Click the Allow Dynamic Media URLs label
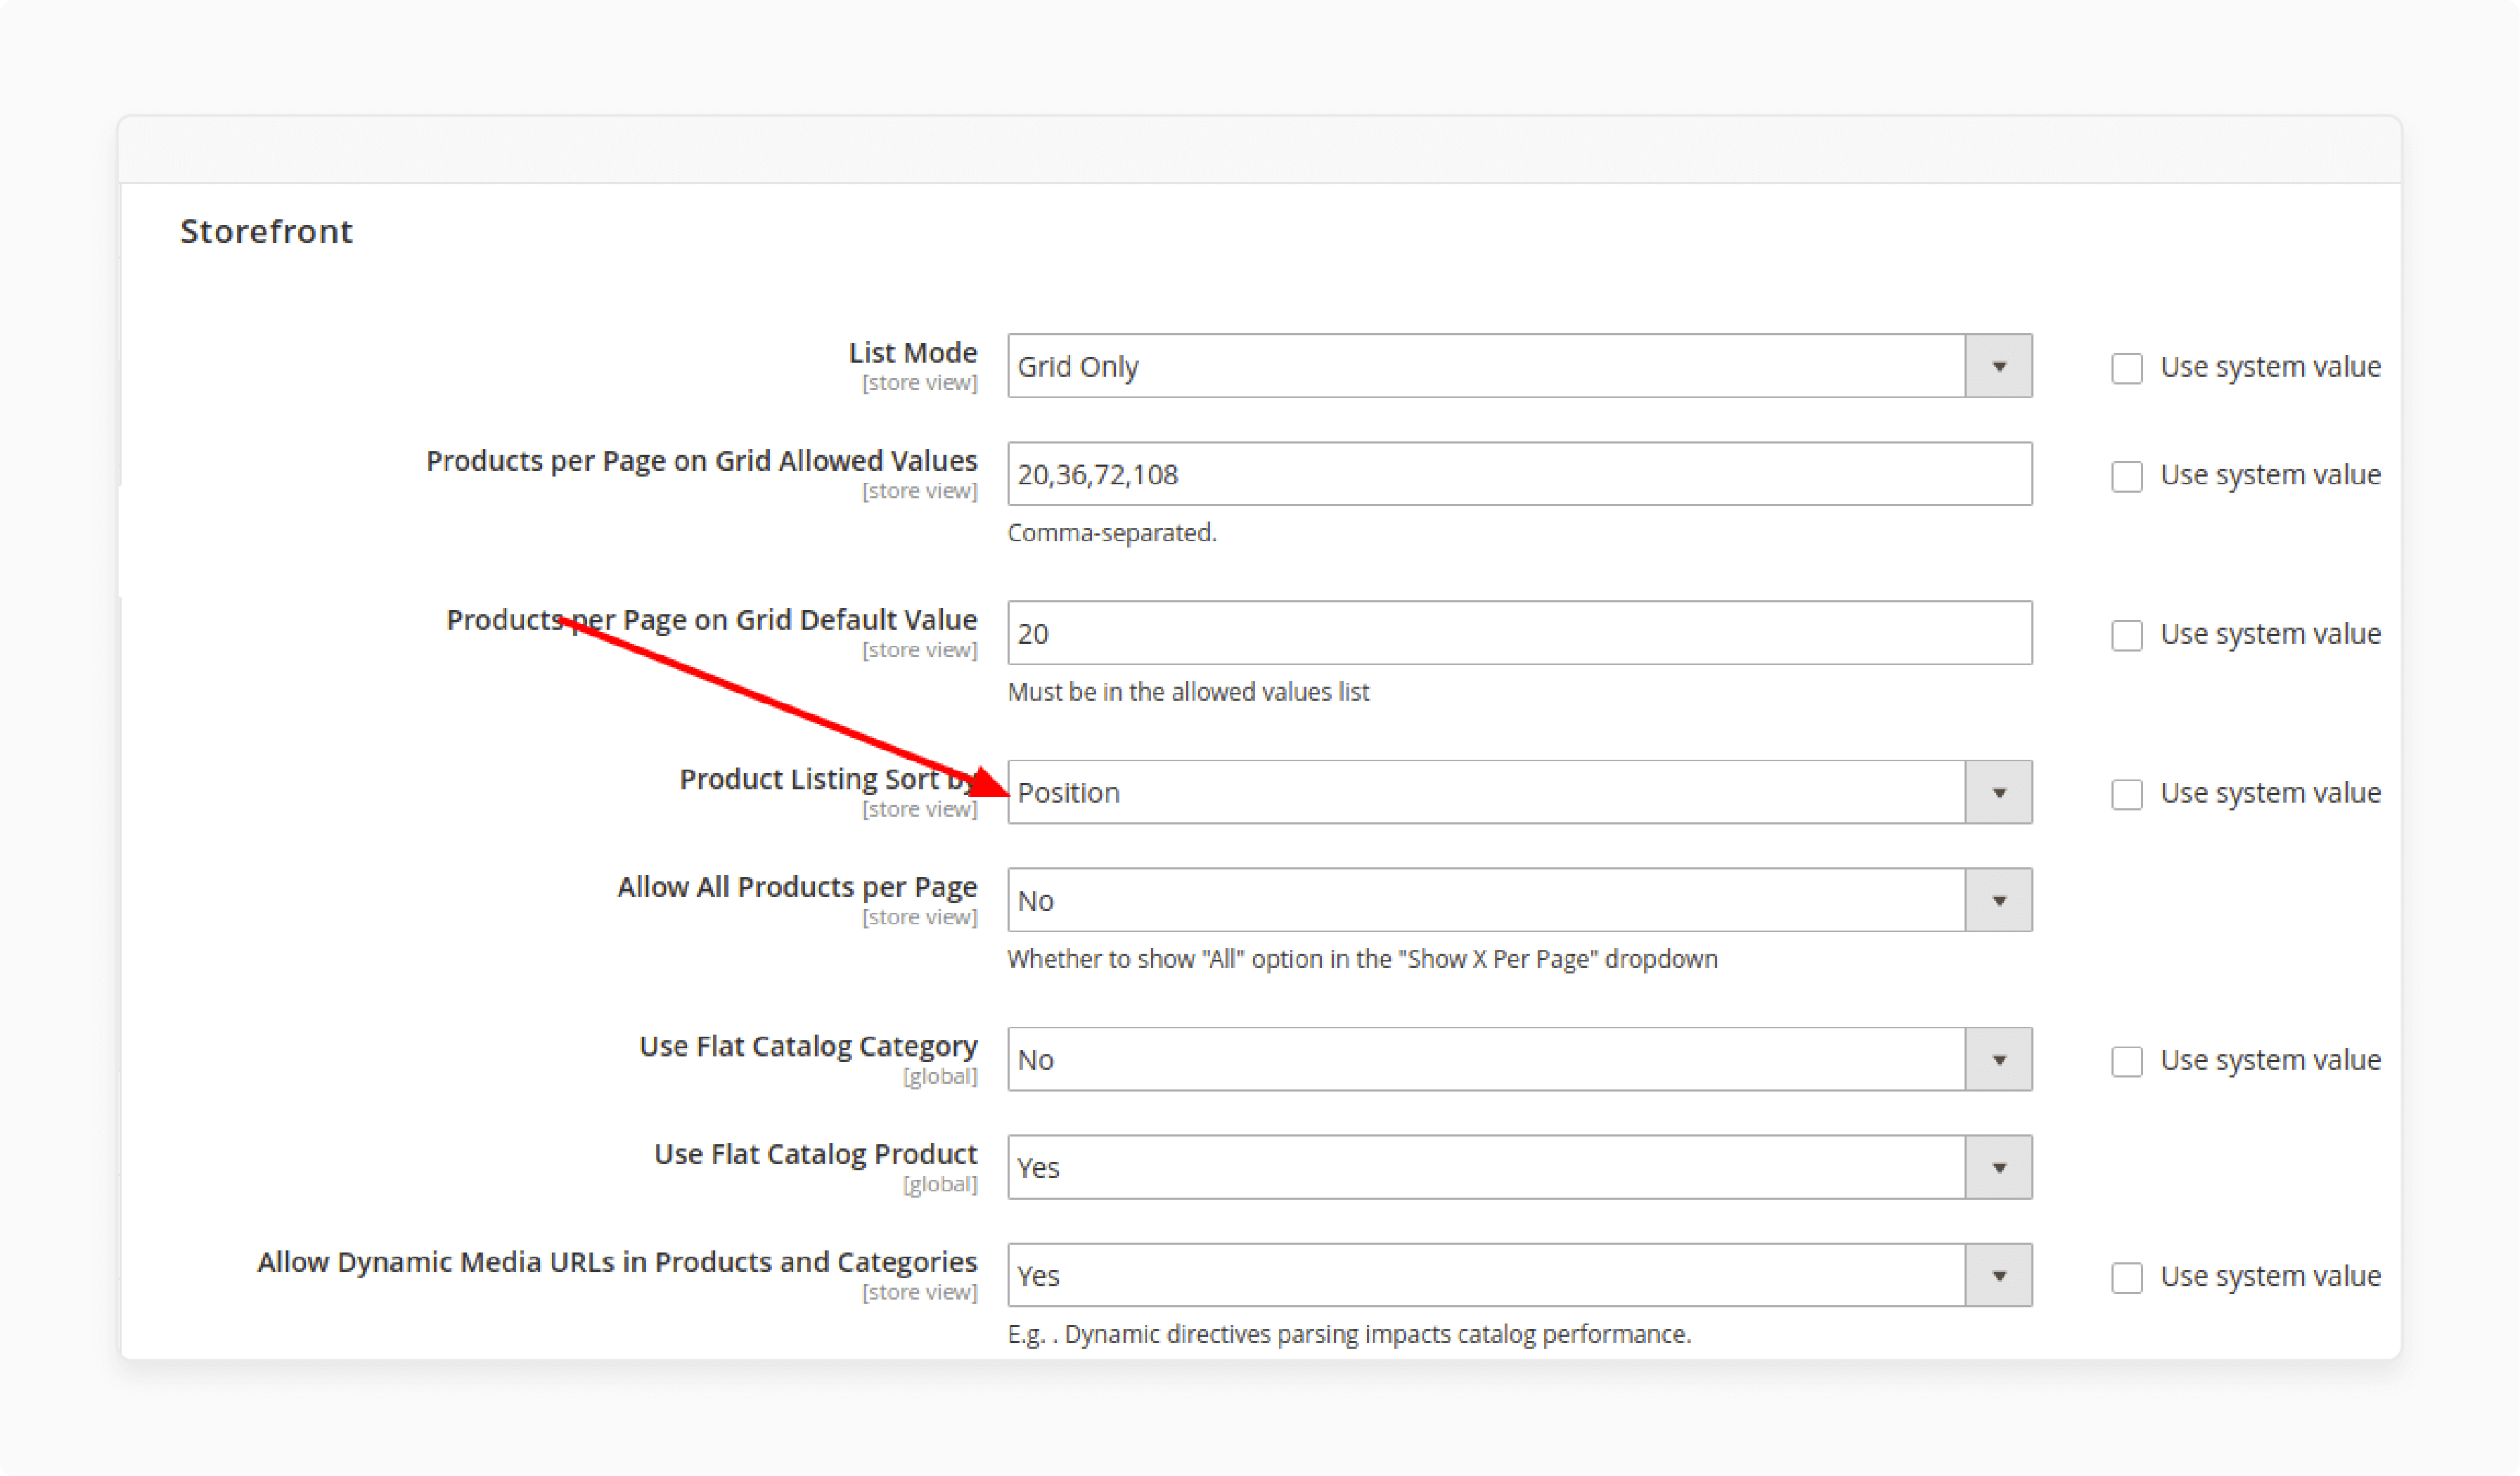This screenshot has height=1476, width=2520. coord(617,1262)
